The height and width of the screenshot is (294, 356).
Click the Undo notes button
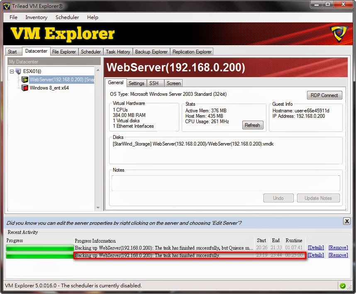click(278, 198)
